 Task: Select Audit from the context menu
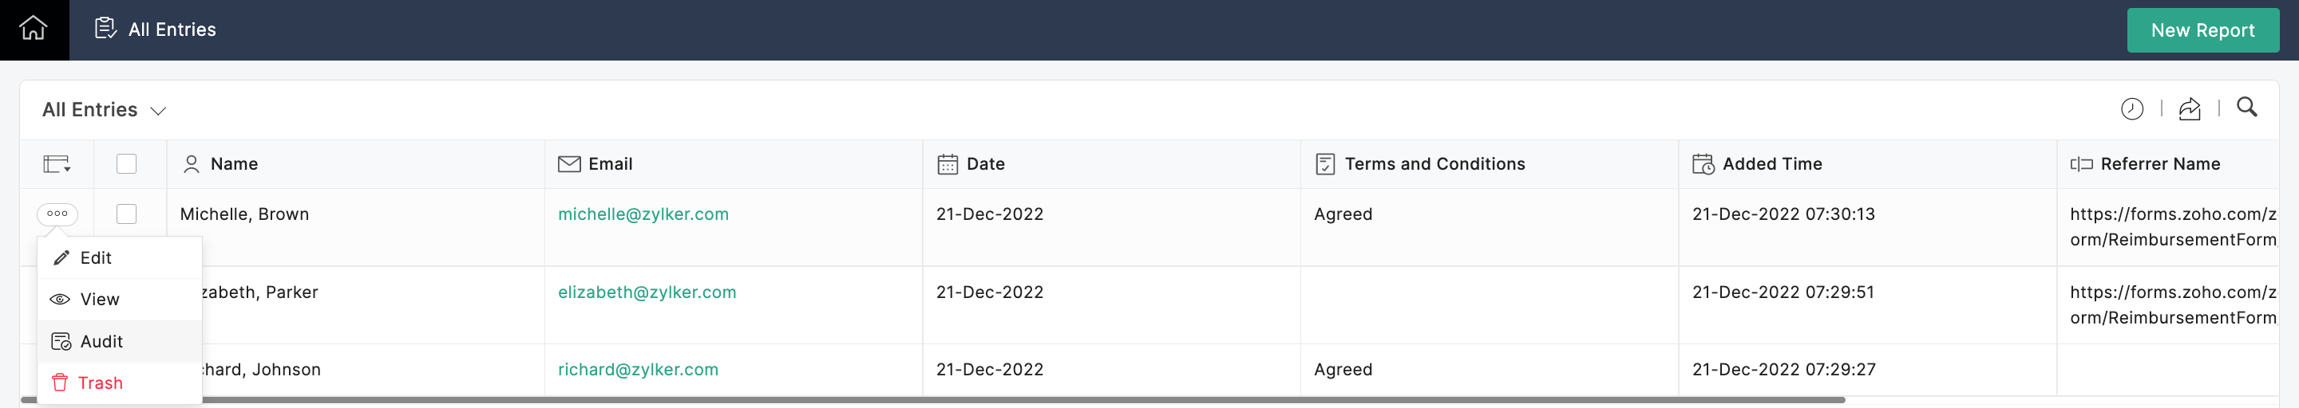(x=101, y=341)
